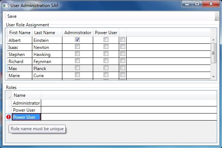Minimize the User Administration SAF window
222x148 pixels.
(x=187, y=4)
